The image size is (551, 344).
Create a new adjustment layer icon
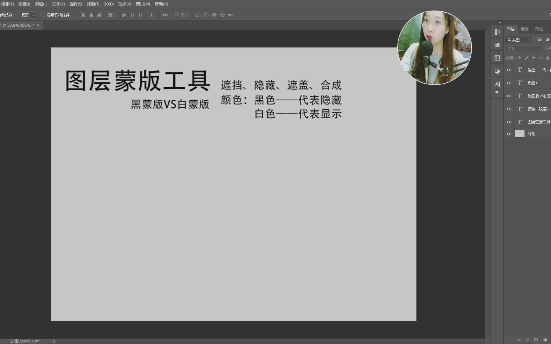[546, 340]
